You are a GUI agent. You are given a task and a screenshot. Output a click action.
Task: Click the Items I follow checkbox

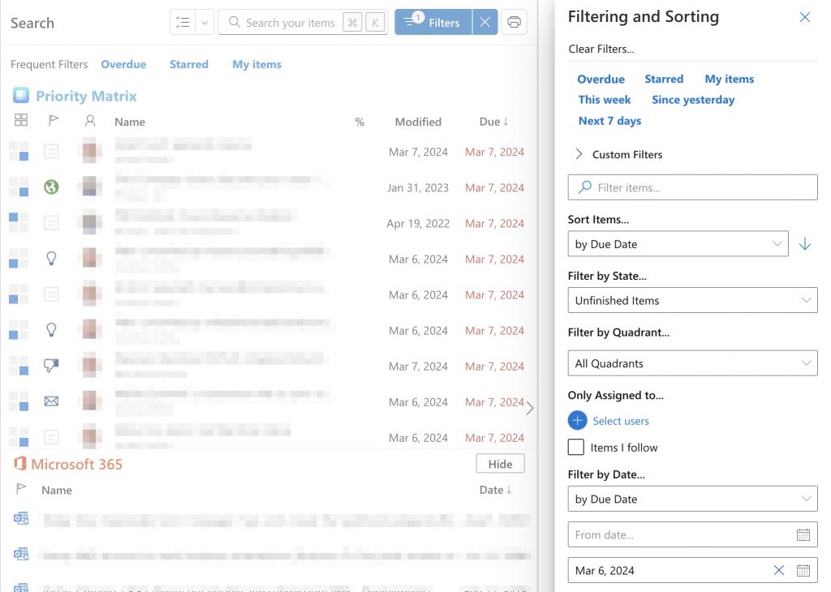576,447
